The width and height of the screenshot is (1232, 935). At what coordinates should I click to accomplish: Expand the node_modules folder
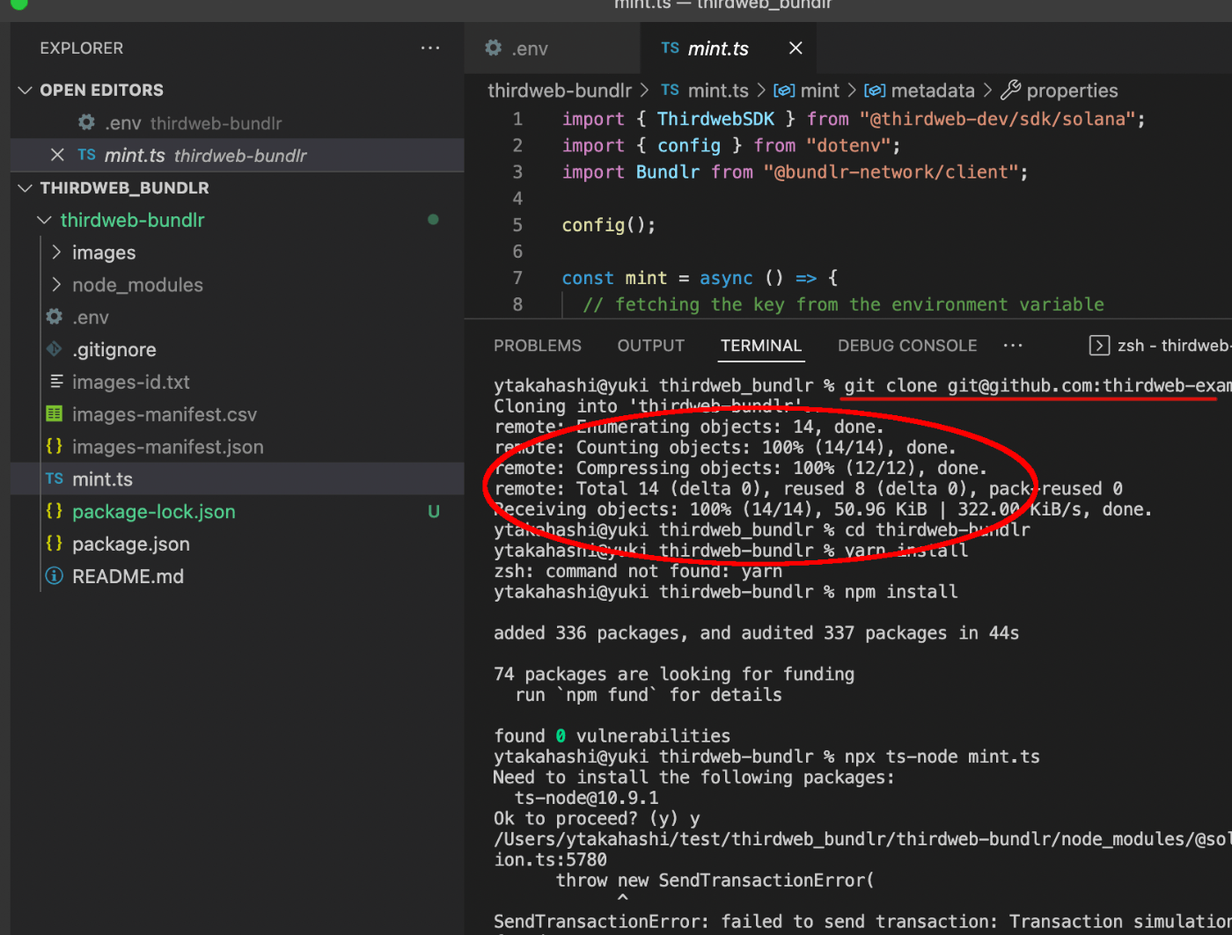(x=56, y=285)
